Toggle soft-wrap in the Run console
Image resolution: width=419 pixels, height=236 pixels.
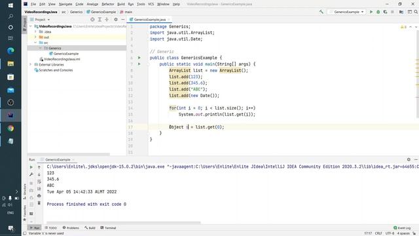(x=39, y=182)
